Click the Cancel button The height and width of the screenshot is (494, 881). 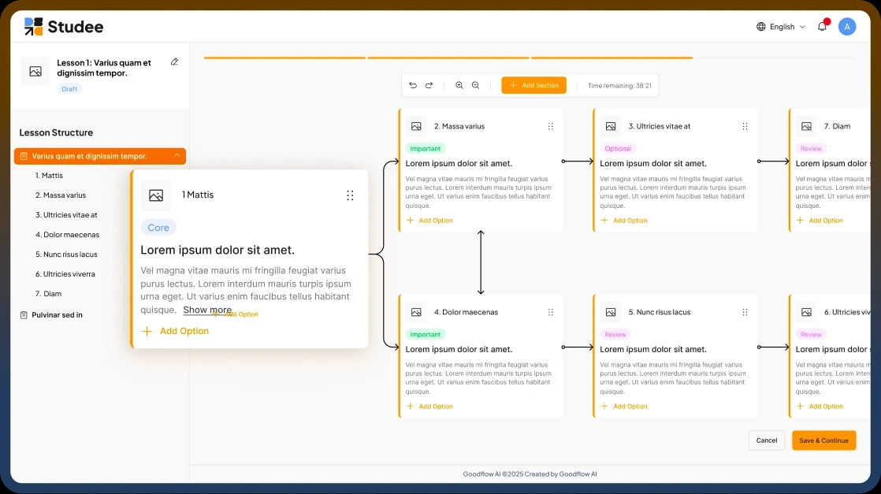coord(766,440)
